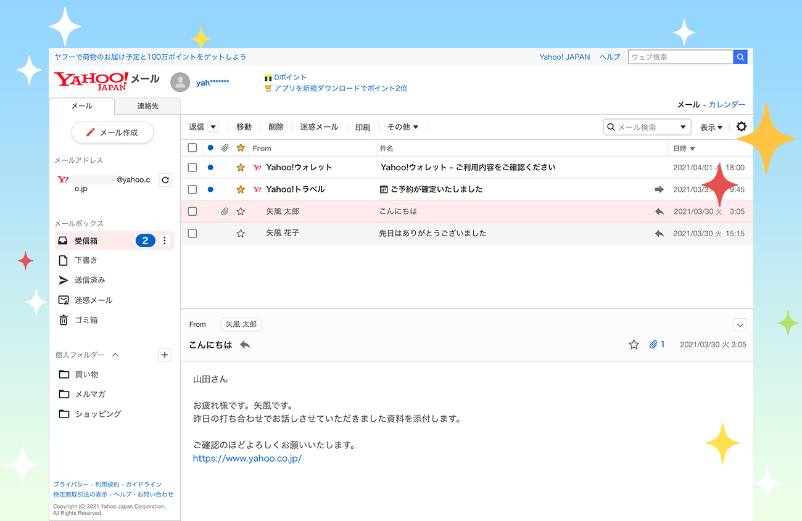
Task: Add a personal folder with plus icon
Action: (x=165, y=355)
